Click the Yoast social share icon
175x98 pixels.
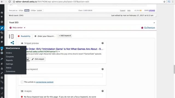pos(12,43)
